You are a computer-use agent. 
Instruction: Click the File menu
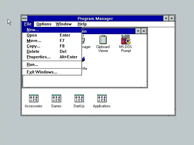pos(28,24)
